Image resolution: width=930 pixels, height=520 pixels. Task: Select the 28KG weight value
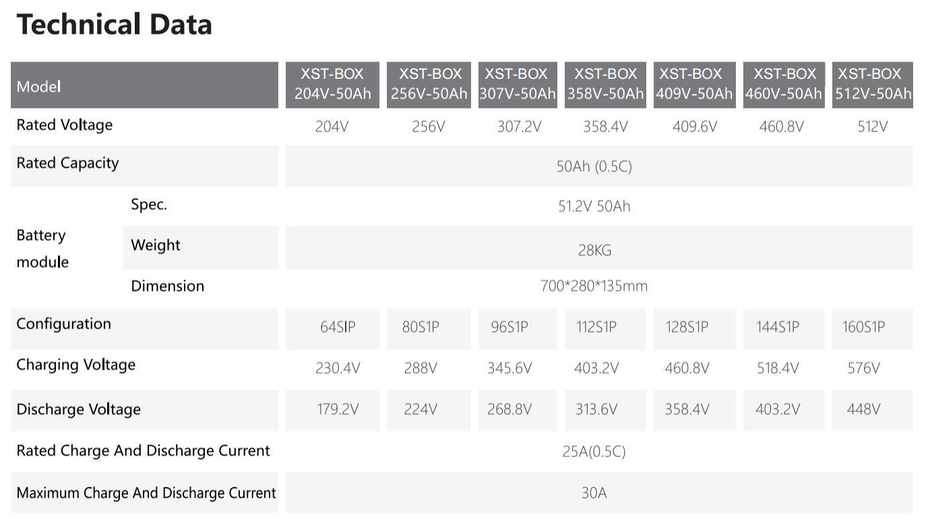(x=594, y=251)
